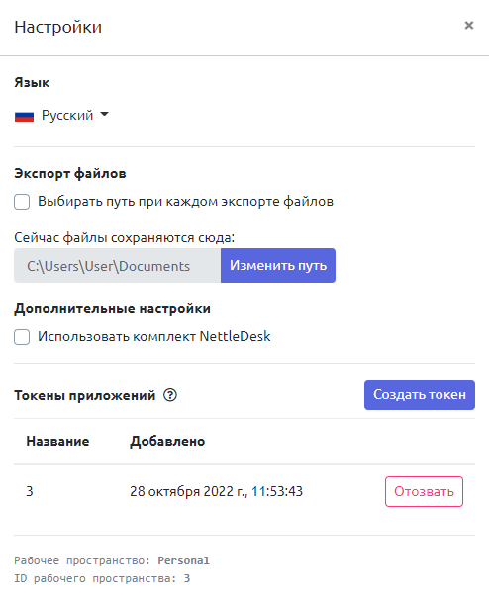This screenshot has height=601, width=489.
Task: Click the ID рабочего пространства line
Action: tap(102, 578)
